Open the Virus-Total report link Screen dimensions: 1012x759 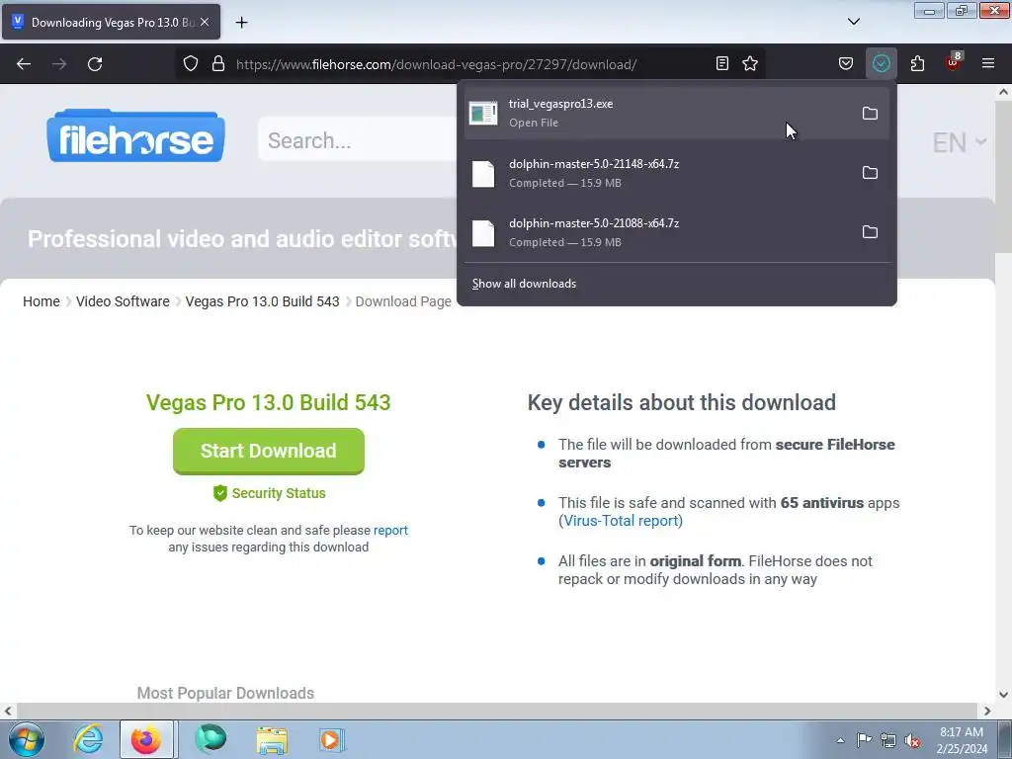pos(621,521)
